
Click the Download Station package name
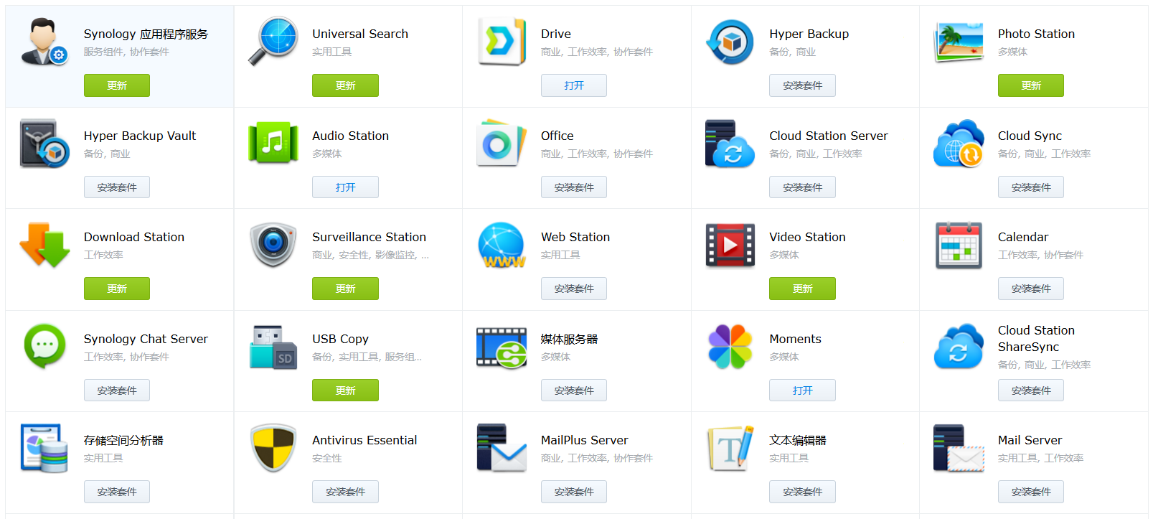pyautogui.click(x=134, y=237)
